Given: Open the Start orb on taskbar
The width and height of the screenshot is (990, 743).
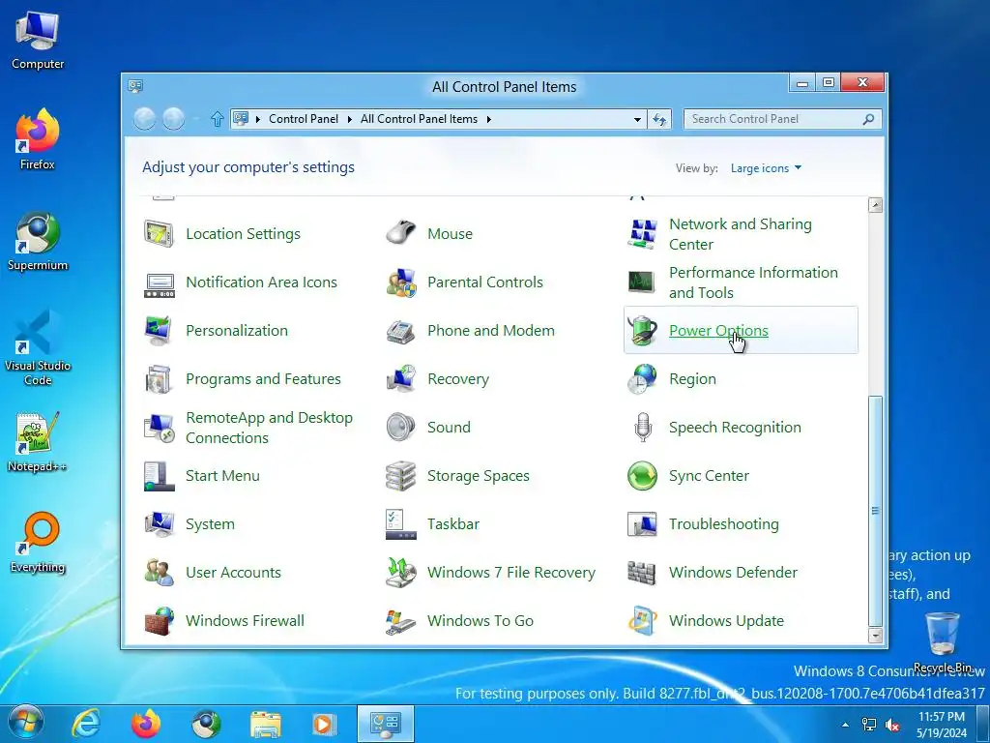Looking at the screenshot, I should (26, 724).
